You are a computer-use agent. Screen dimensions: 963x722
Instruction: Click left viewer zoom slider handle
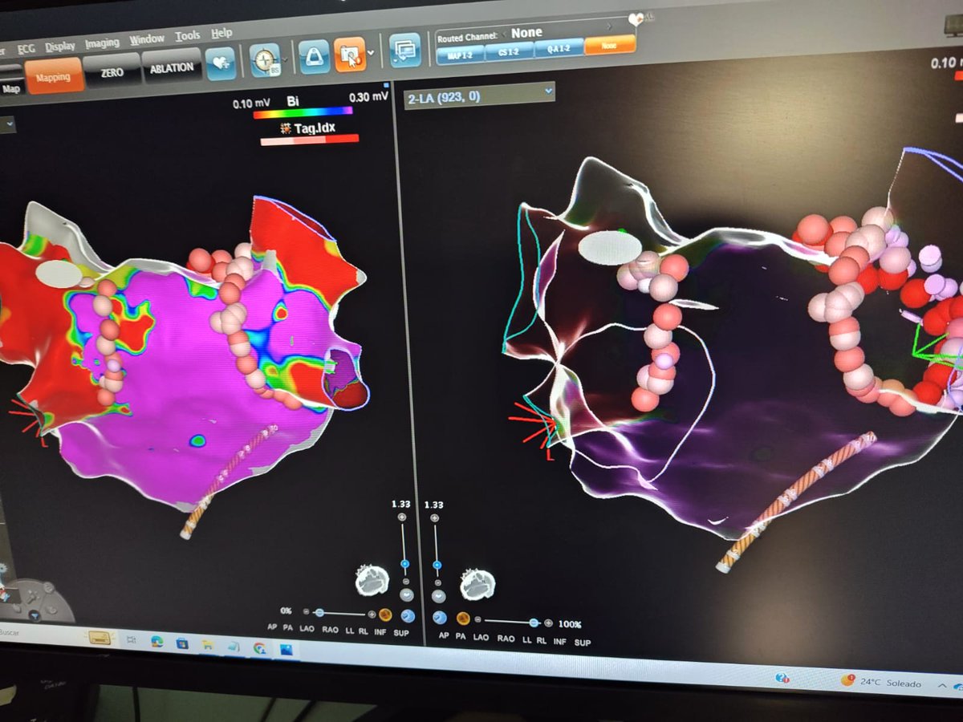(x=405, y=564)
